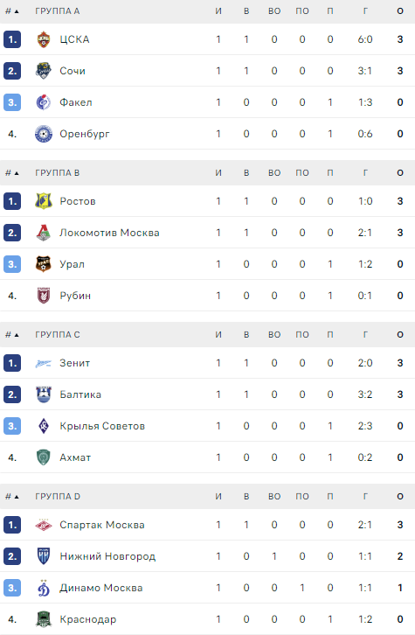
Task: Click Балтика position badge 2
Action: [12, 394]
